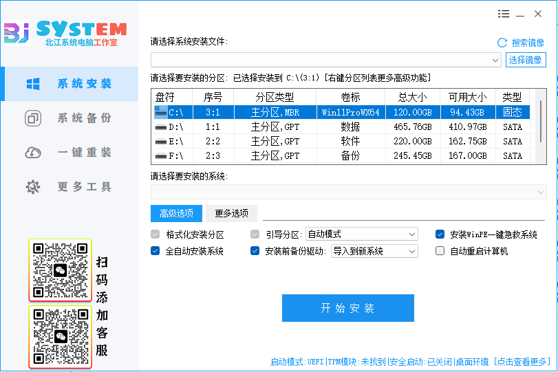Viewport: 558px width, 372px height.
Task: Uncheck 全自动安装系统 checkbox
Action: point(155,251)
